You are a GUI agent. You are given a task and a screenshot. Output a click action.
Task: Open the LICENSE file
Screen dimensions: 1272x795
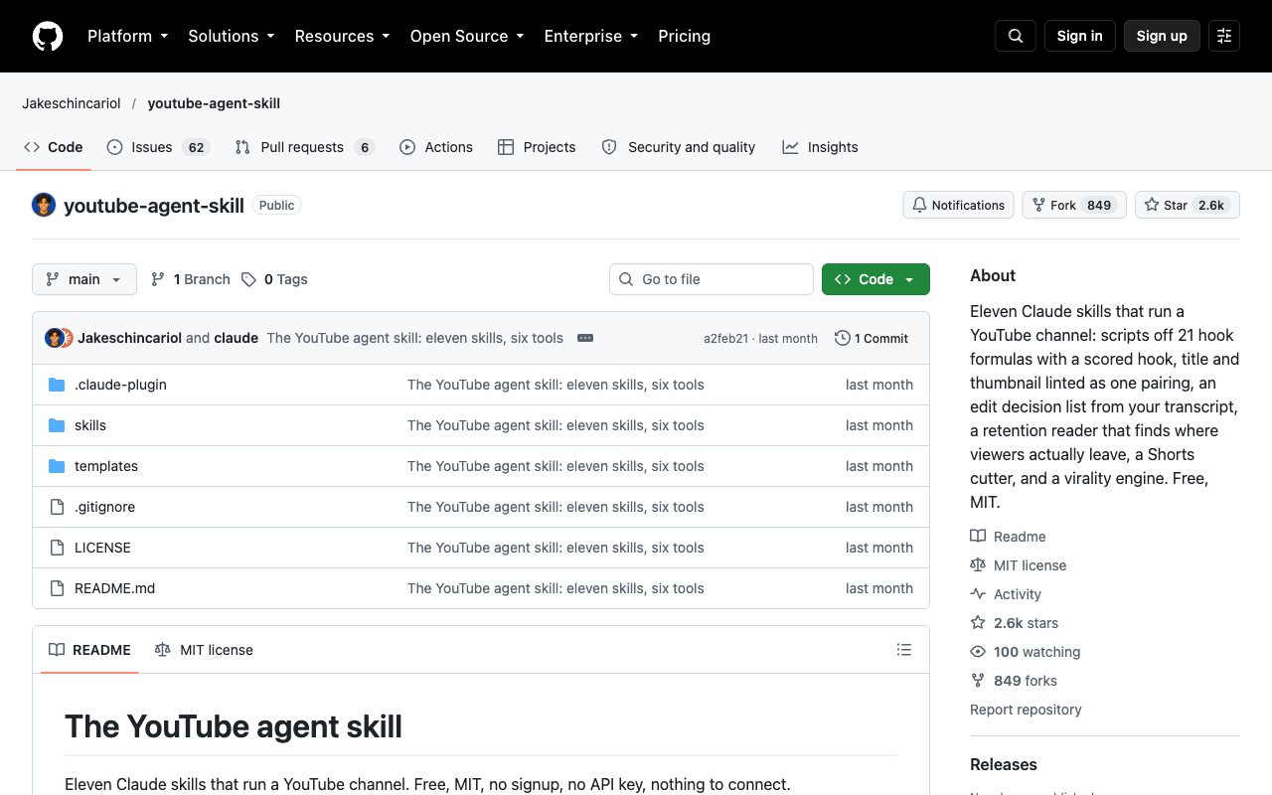coord(102,548)
